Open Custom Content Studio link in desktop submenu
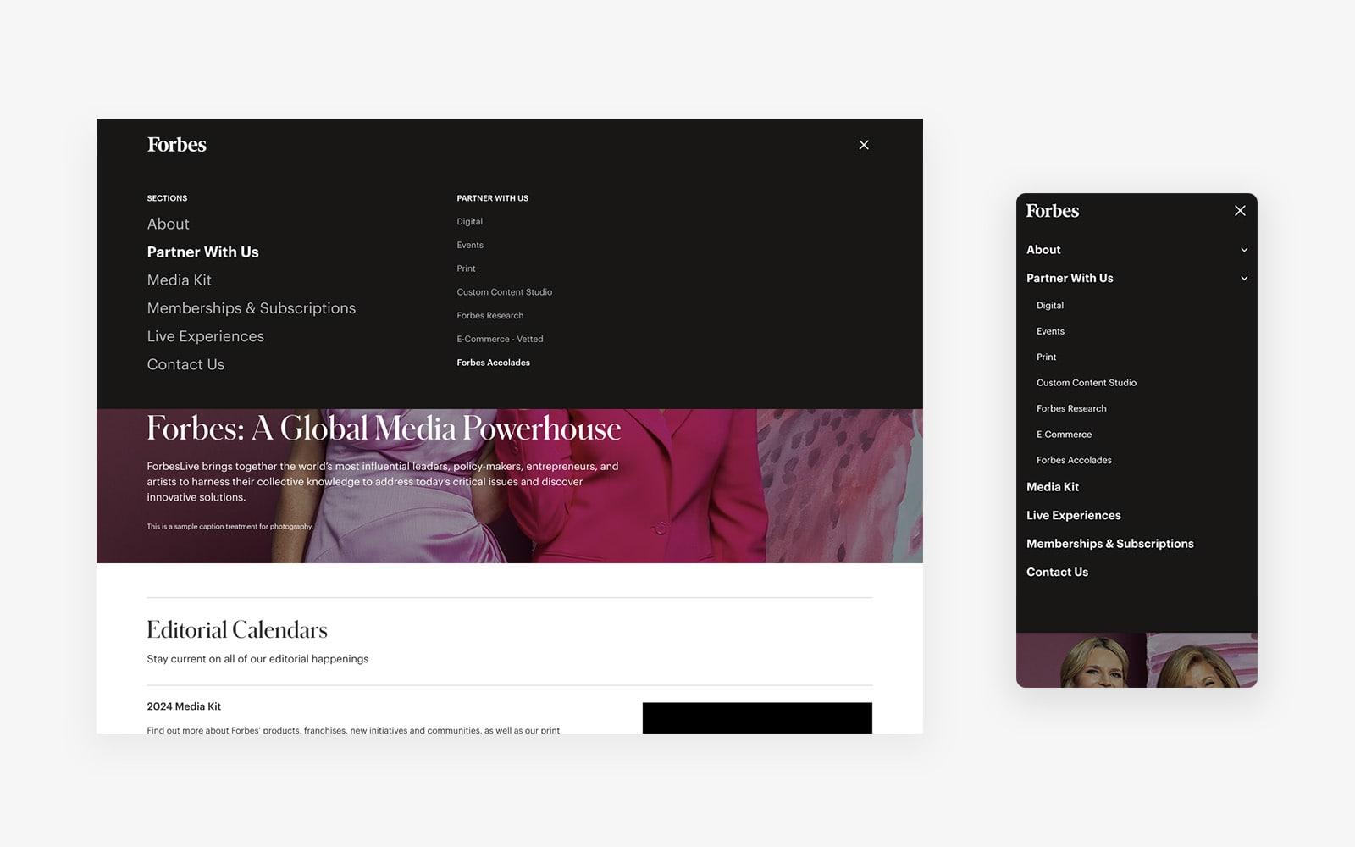The height and width of the screenshot is (847, 1355). pos(504,292)
